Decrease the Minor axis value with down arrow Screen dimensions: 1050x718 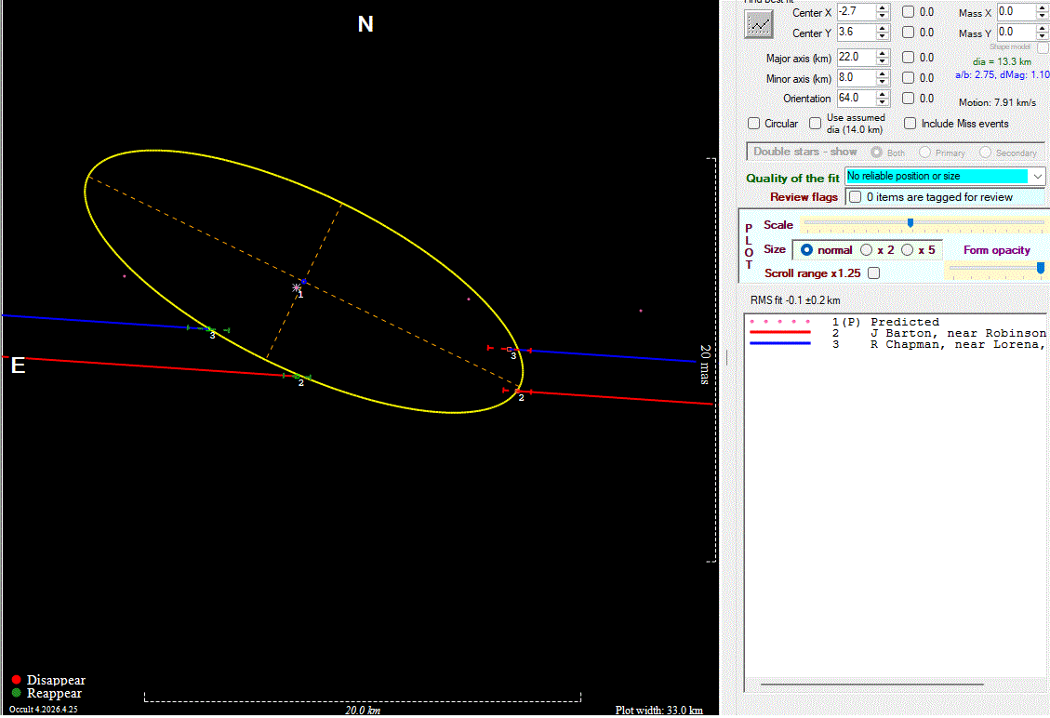coord(882,82)
